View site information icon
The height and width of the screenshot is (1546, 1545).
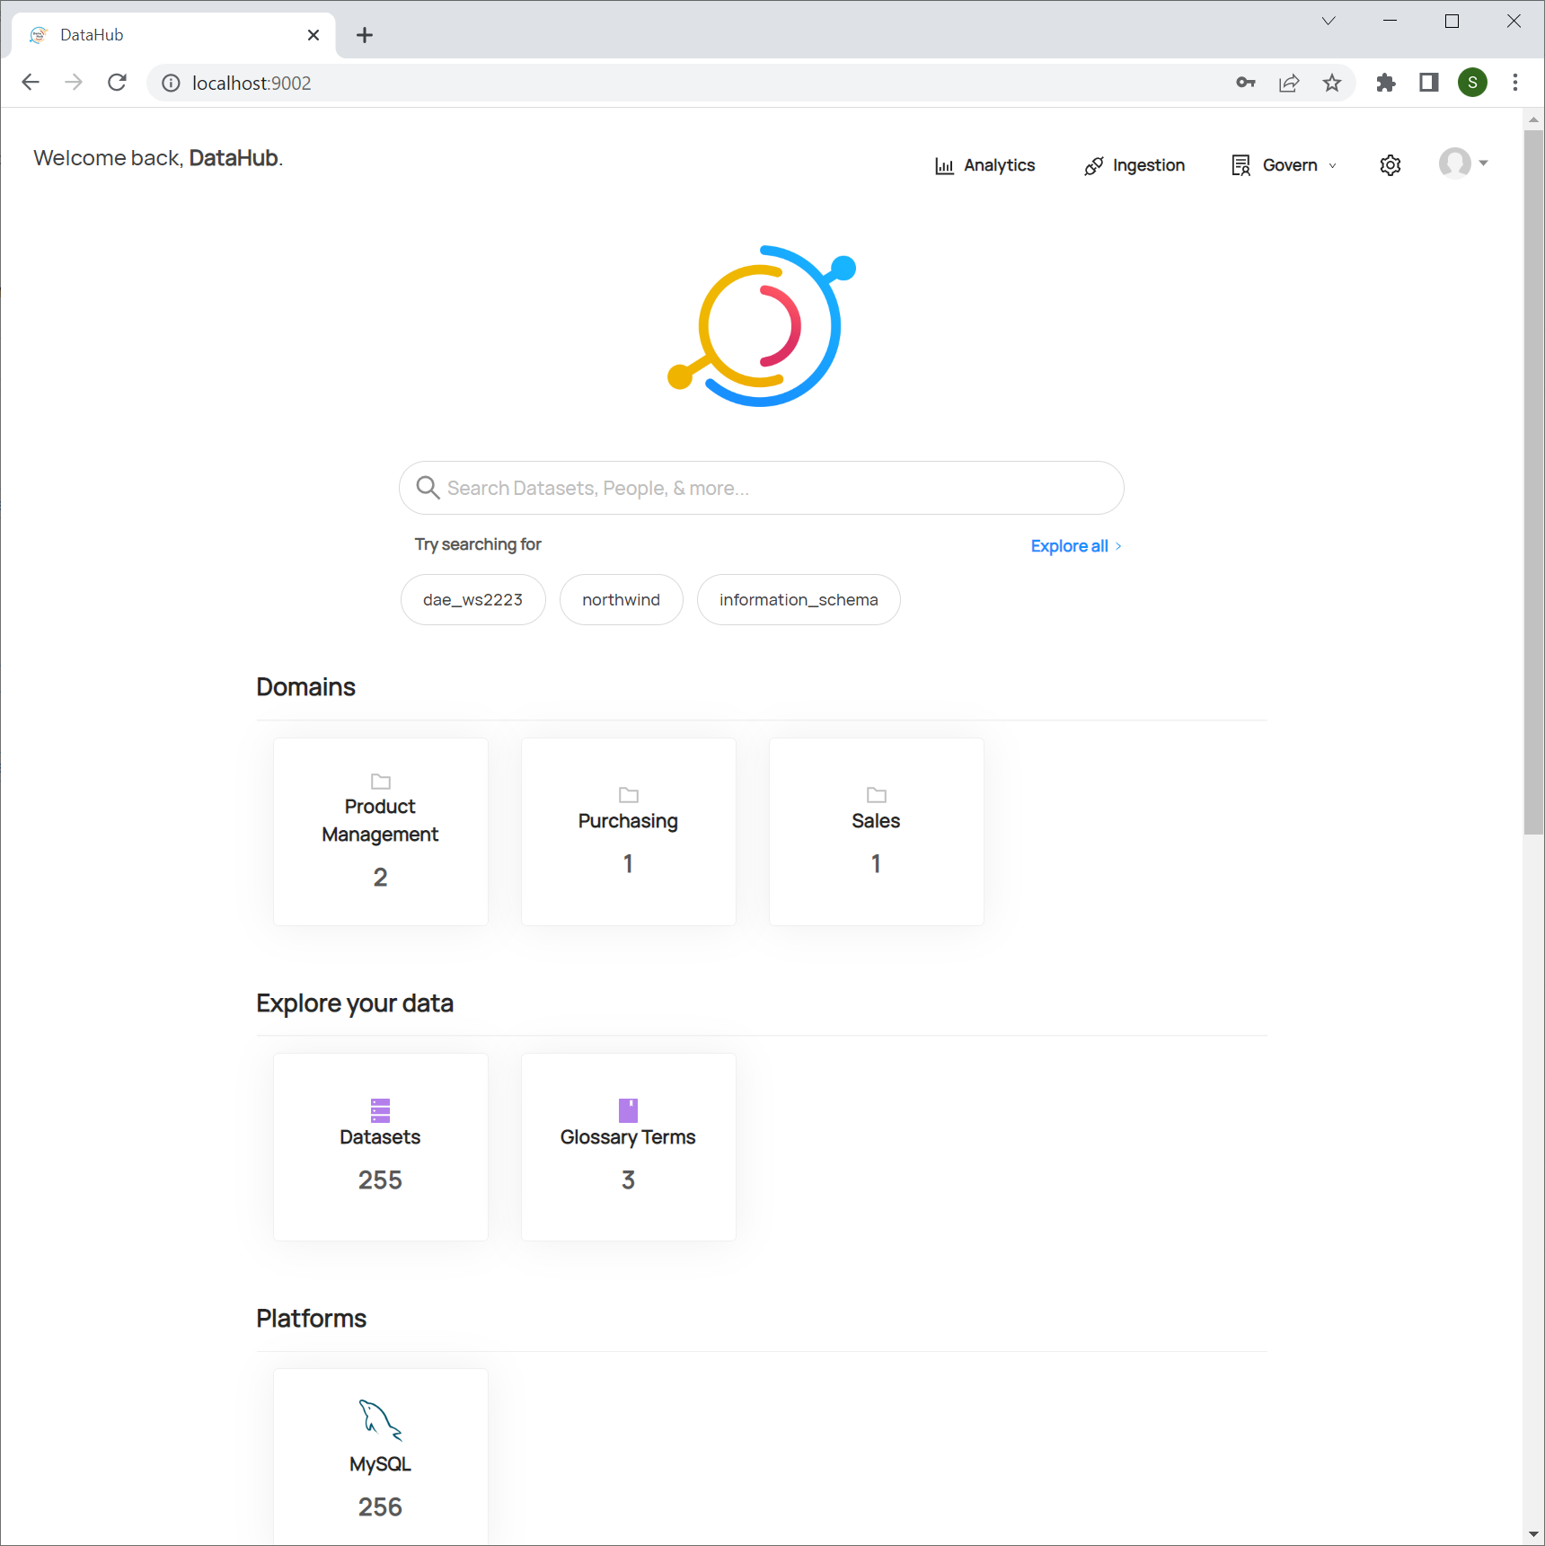[171, 84]
